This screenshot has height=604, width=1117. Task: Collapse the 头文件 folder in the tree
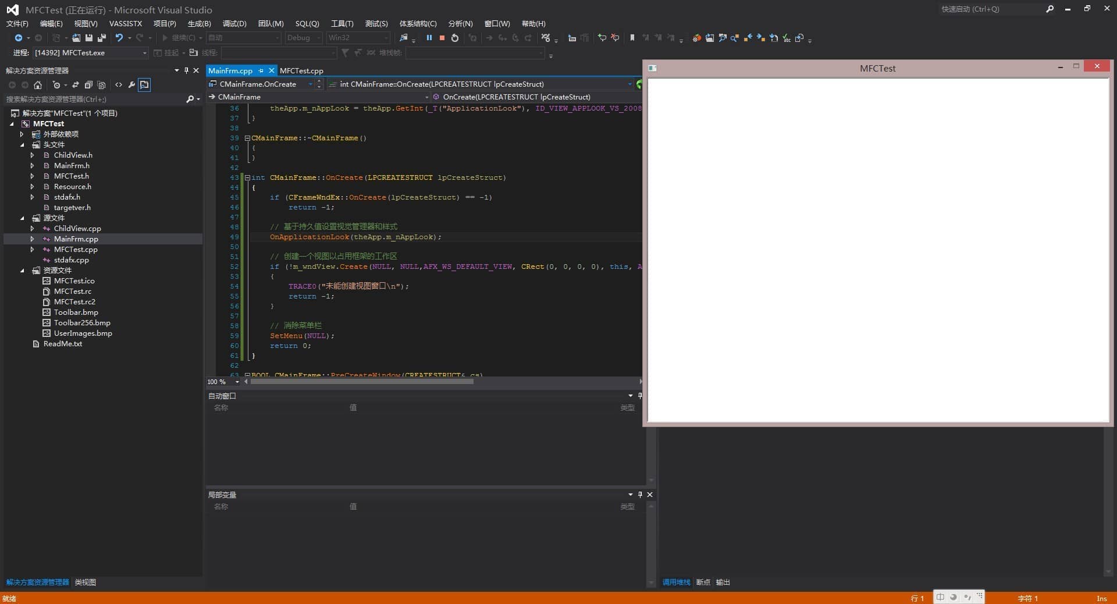tap(22, 145)
